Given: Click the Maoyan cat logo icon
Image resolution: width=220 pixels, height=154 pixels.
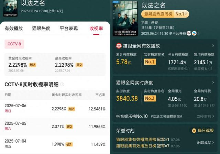Looking at the screenshot, I should (x=119, y=46).
